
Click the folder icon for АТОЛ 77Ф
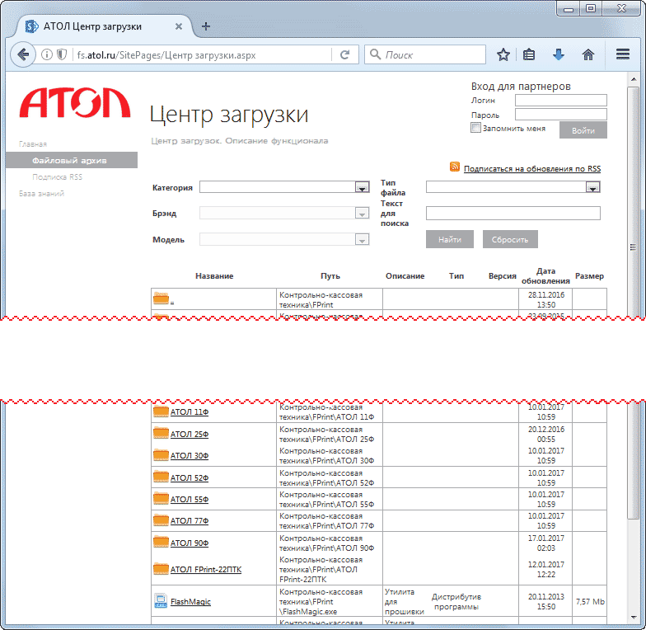(x=161, y=520)
